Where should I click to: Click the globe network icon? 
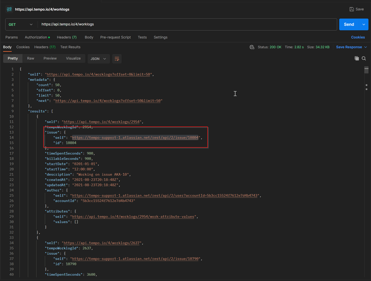(x=252, y=47)
